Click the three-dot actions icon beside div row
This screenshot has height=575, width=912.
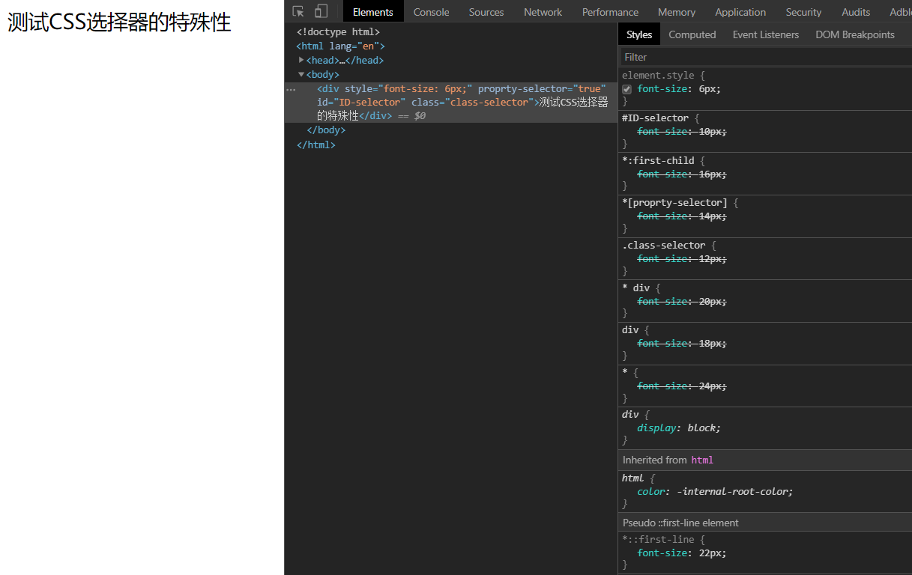(x=291, y=89)
